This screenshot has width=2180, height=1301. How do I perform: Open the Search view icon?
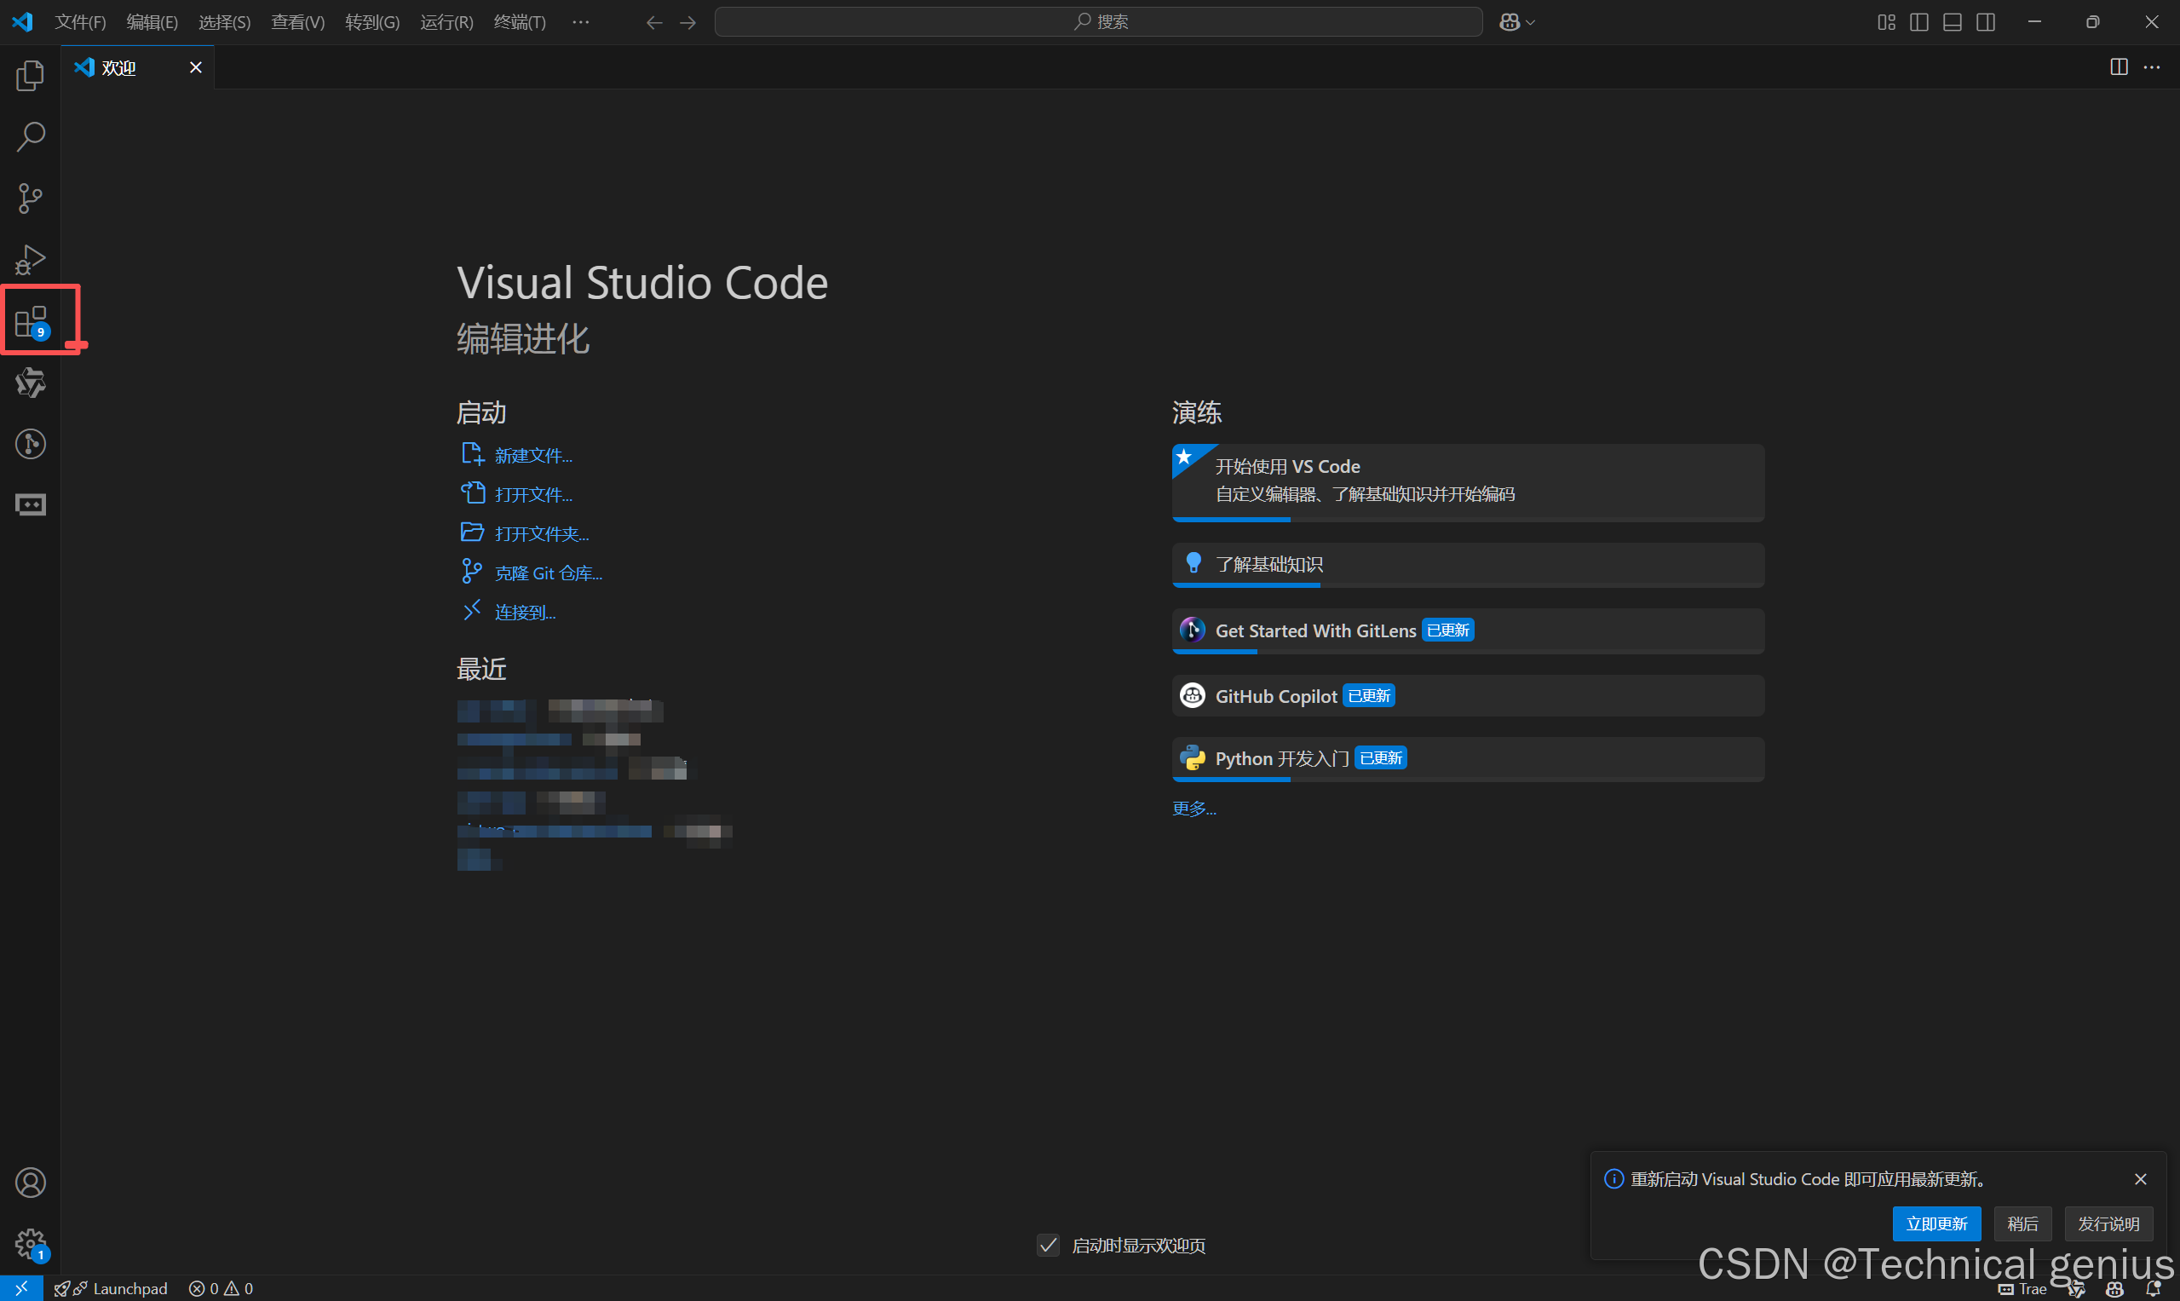pos(30,137)
